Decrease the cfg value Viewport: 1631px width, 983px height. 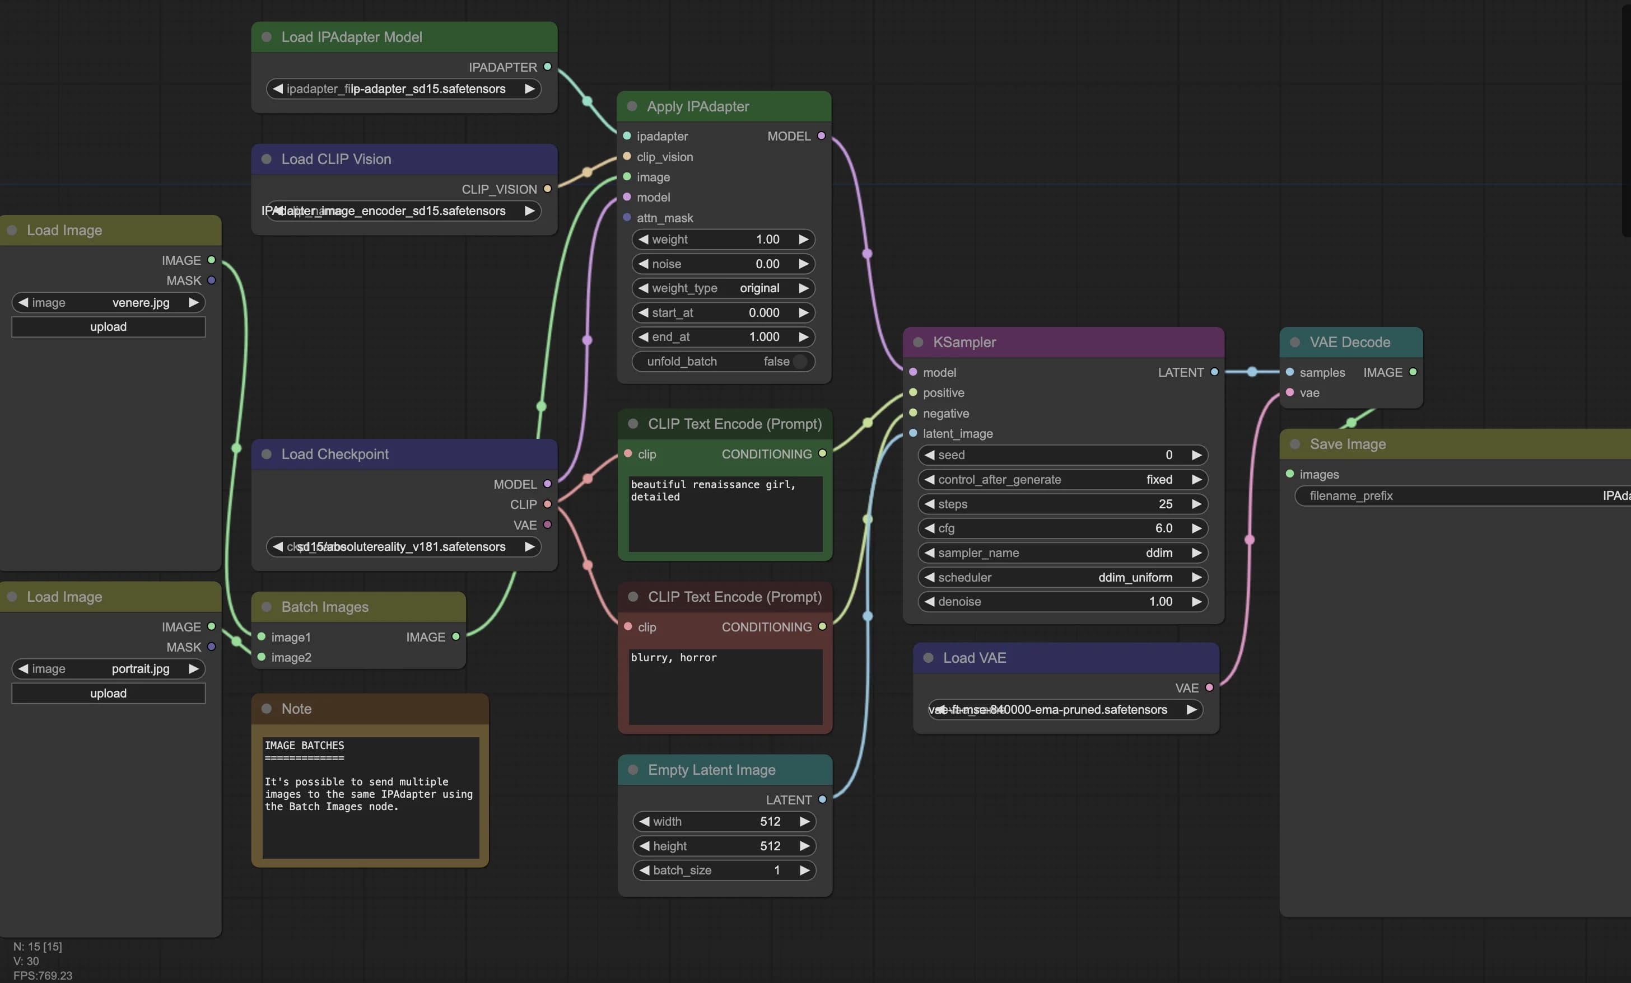pyautogui.click(x=929, y=528)
